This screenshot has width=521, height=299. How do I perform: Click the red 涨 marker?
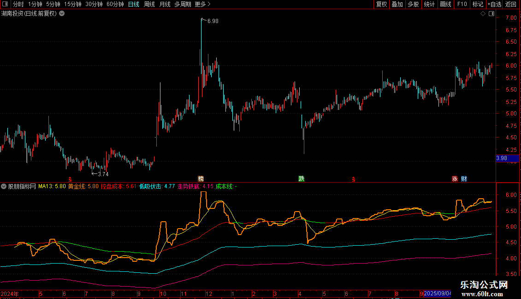coord(455,178)
